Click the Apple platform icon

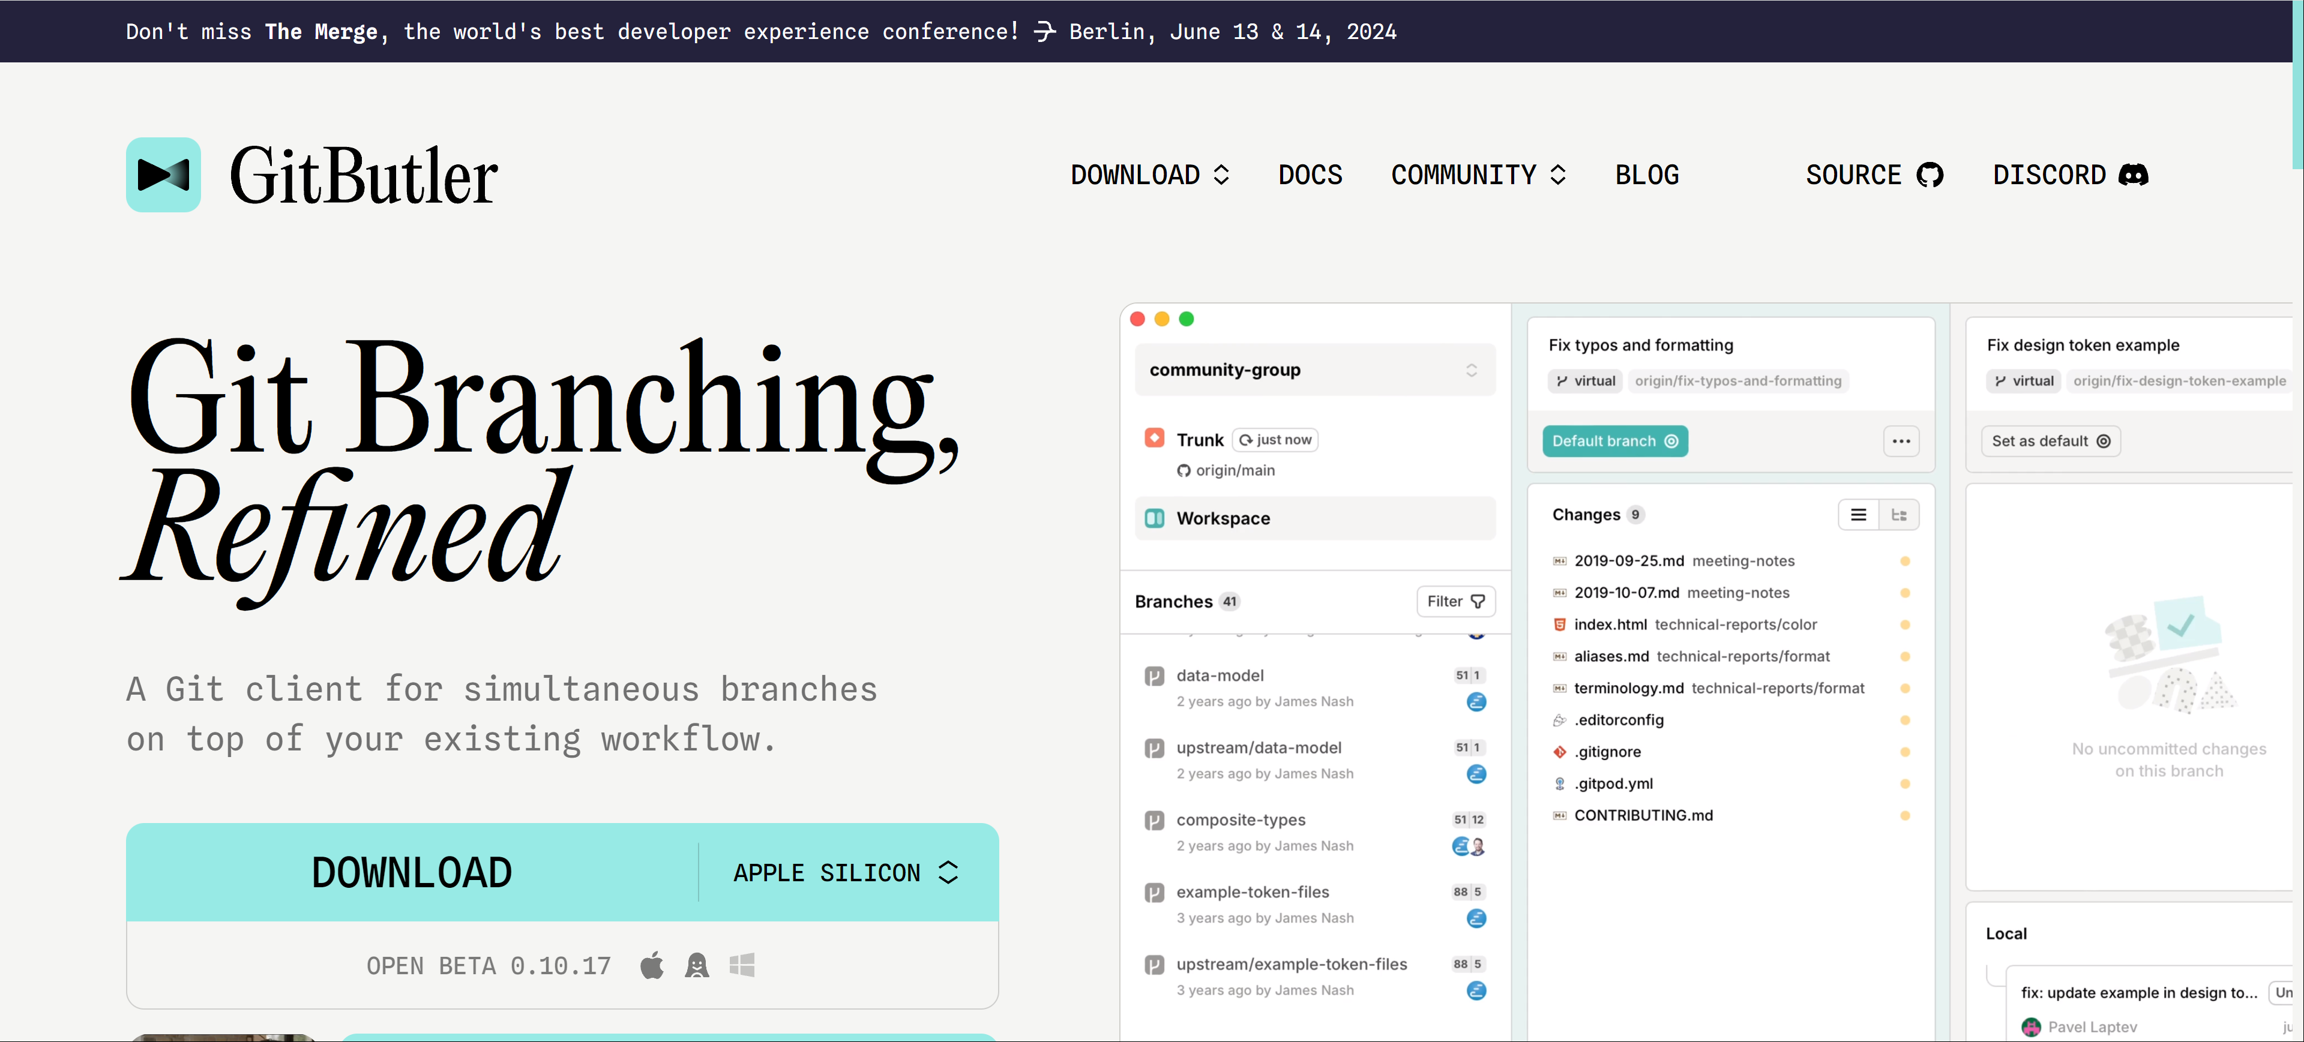[652, 965]
